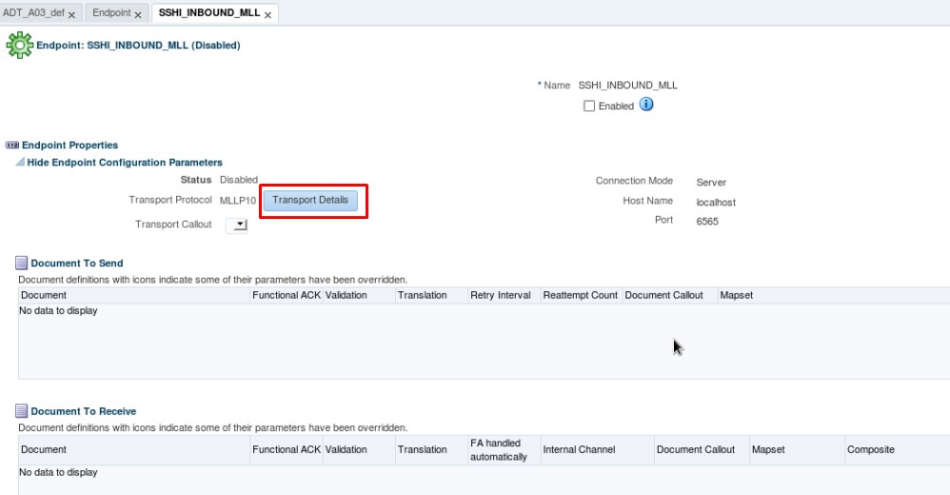Click the SSHI_INBOUND_MLL name field
Viewport: 950px width, 495px height.
tap(627, 85)
